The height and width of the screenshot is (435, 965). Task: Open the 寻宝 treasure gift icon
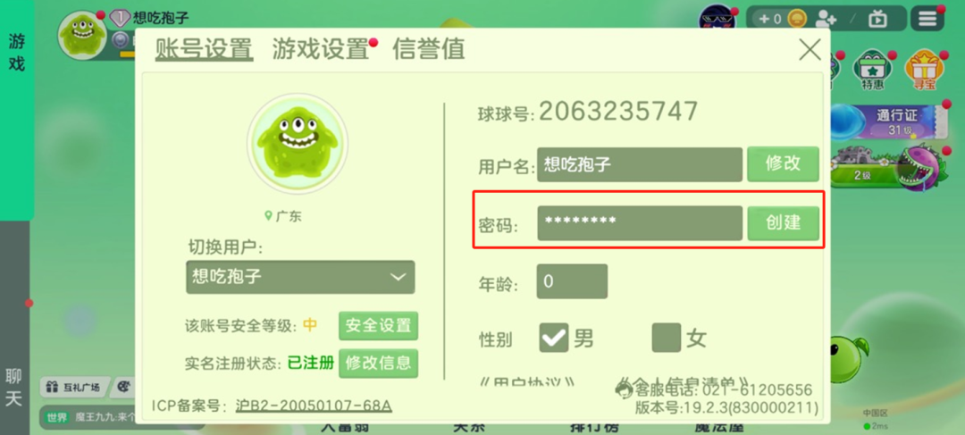click(925, 71)
